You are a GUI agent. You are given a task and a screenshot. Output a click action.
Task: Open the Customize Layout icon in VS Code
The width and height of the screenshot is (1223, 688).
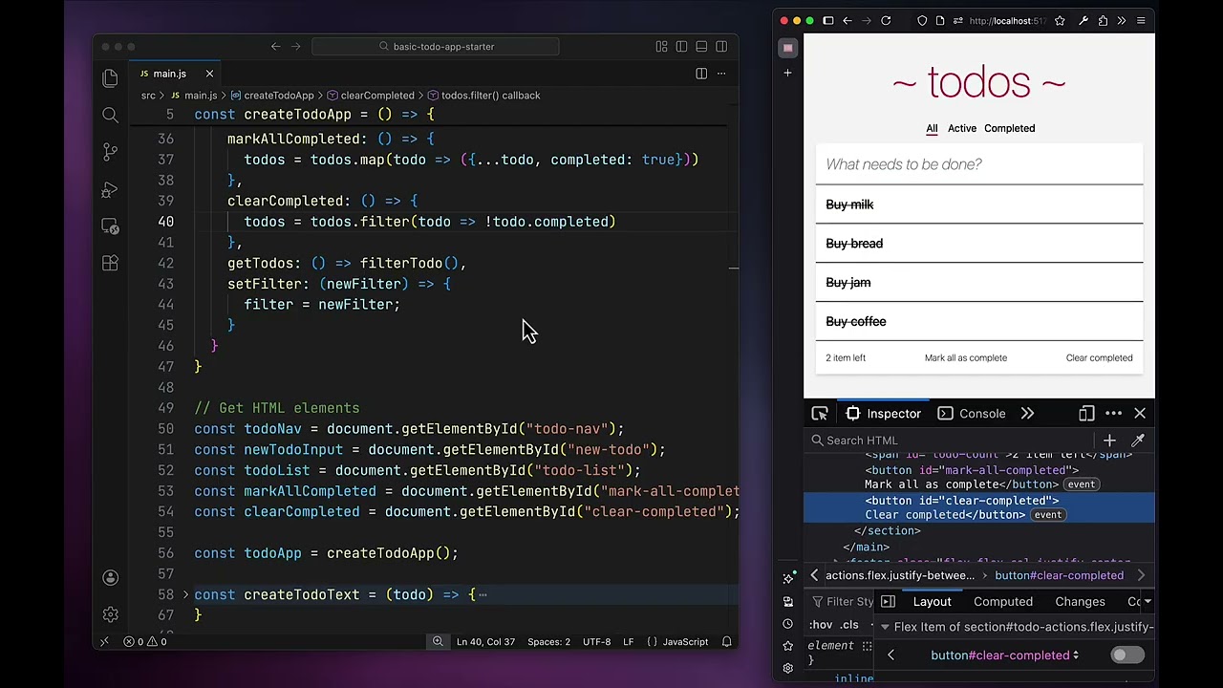pyautogui.click(x=661, y=46)
